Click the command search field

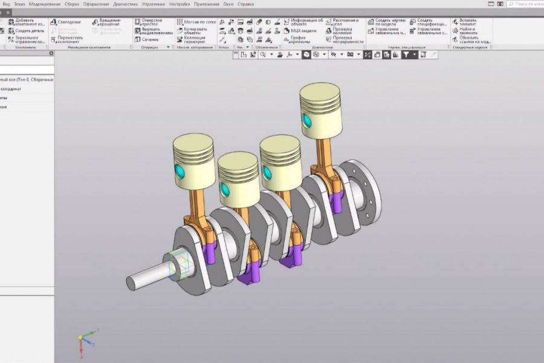pyautogui.click(x=525, y=4)
